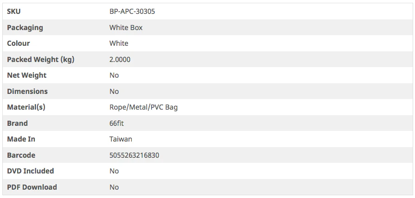Click the Packaging row label
This screenshot has width=415, height=198.
25,28
